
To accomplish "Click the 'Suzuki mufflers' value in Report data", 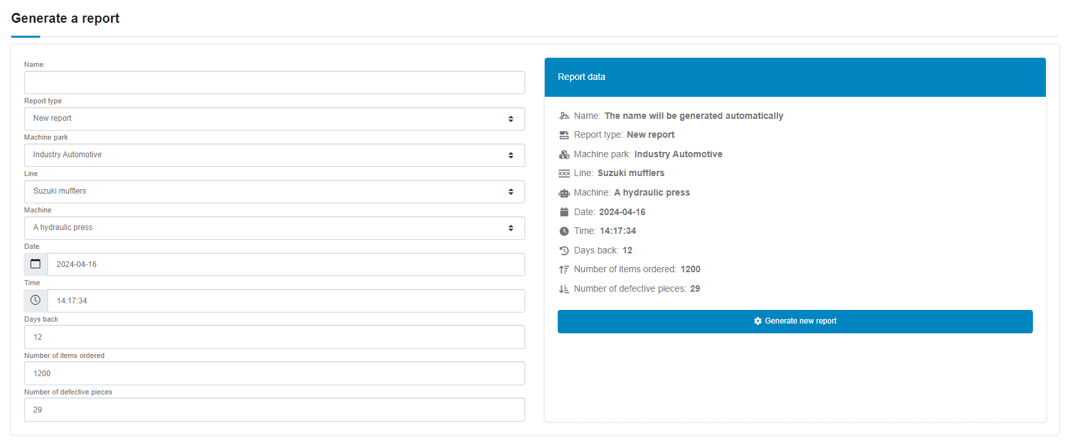I will coord(631,173).
